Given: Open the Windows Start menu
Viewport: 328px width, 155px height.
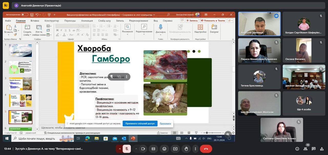Looking at the screenshot, I should click(x=7, y=138).
